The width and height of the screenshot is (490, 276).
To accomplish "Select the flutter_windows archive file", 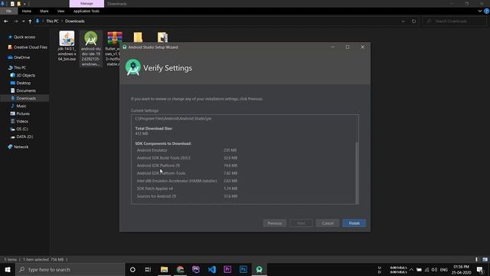I will click(114, 48).
